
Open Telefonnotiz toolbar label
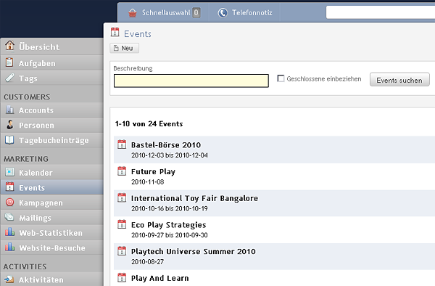click(x=252, y=13)
